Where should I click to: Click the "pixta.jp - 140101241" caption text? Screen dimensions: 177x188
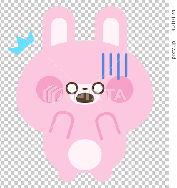[173, 33]
